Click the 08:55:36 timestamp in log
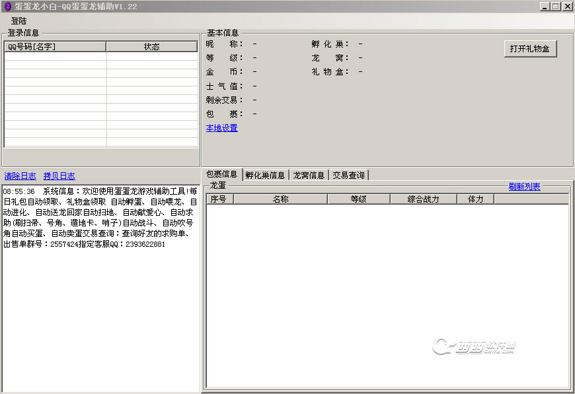 [19, 191]
